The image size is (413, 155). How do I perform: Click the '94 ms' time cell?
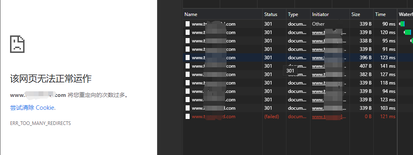coord(389,91)
